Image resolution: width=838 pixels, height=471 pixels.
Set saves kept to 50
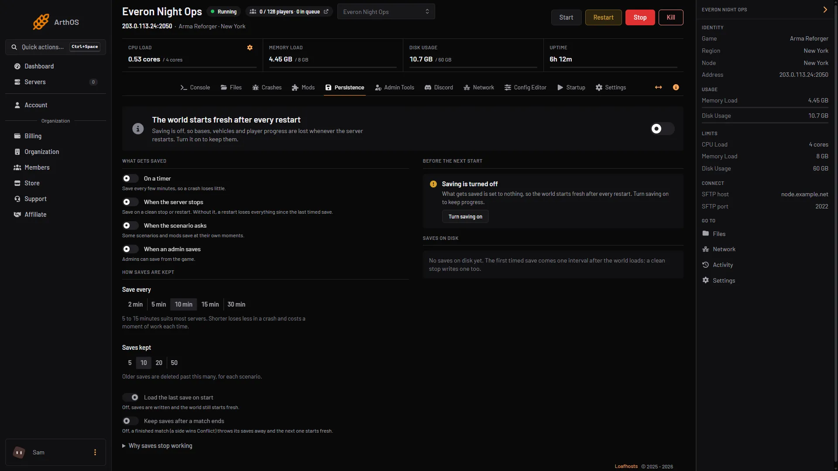[x=174, y=363]
